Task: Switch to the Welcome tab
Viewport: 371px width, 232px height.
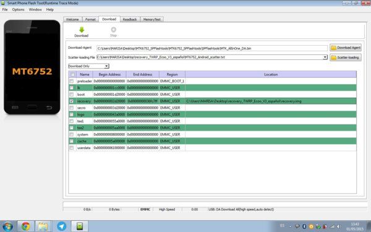Action: tap(72, 19)
